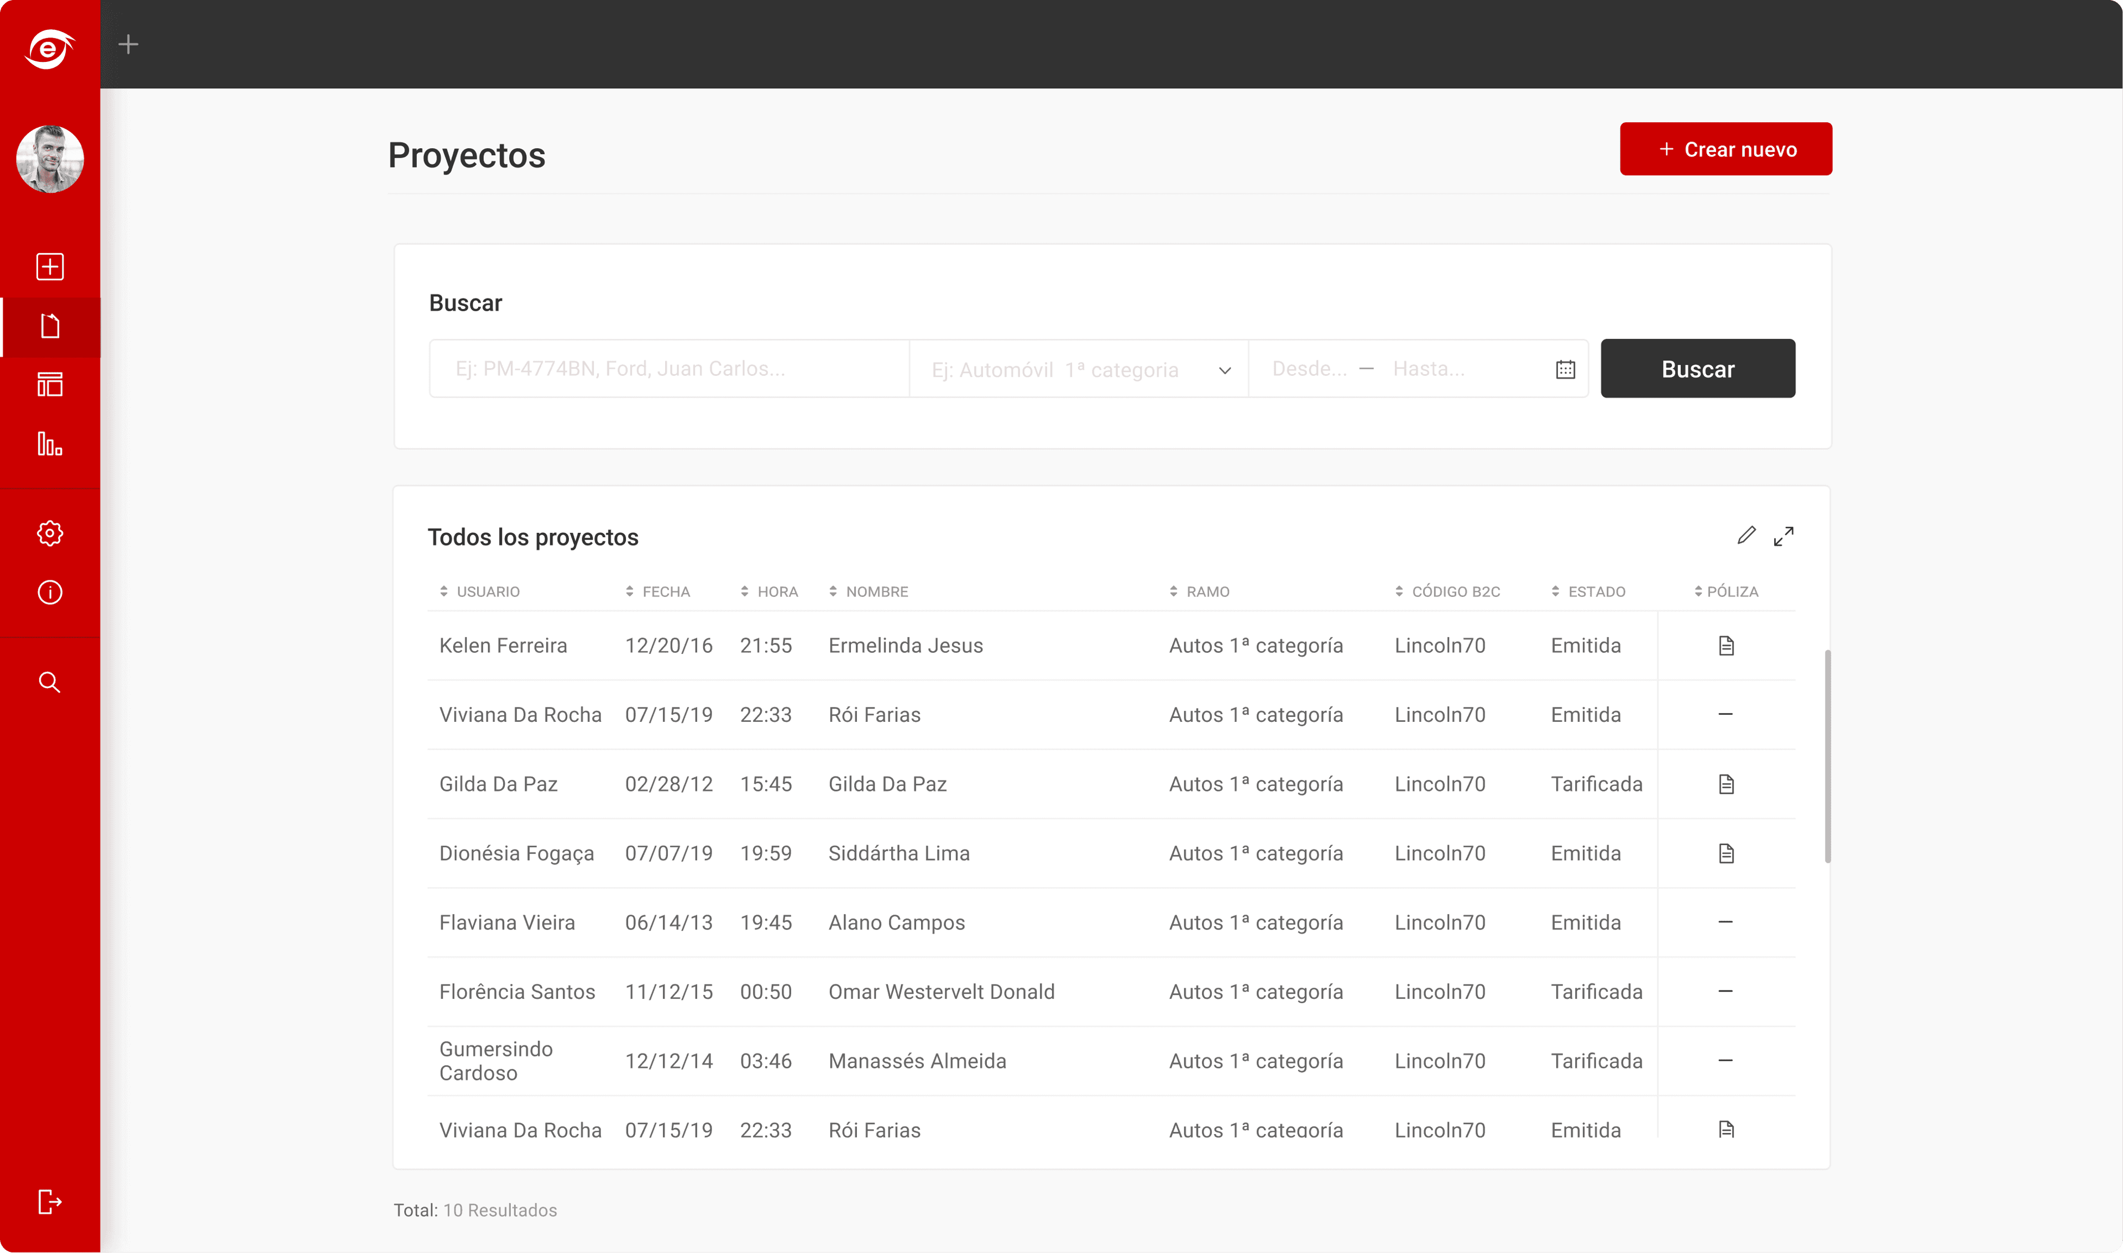This screenshot has height=1253, width=2123.
Task: Open the layout templates sidebar icon
Action: tap(50, 385)
